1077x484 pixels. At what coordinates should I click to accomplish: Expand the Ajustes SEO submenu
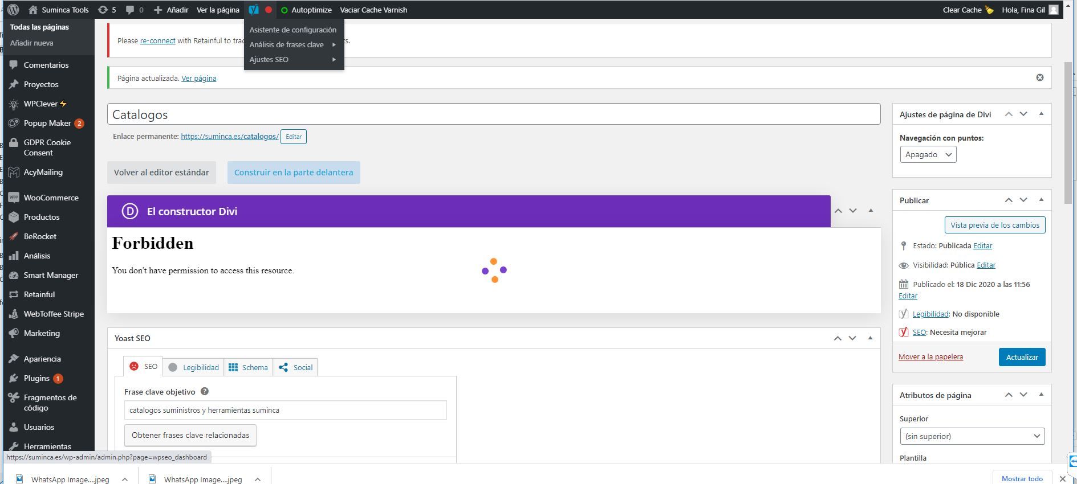pyautogui.click(x=294, y=59)
